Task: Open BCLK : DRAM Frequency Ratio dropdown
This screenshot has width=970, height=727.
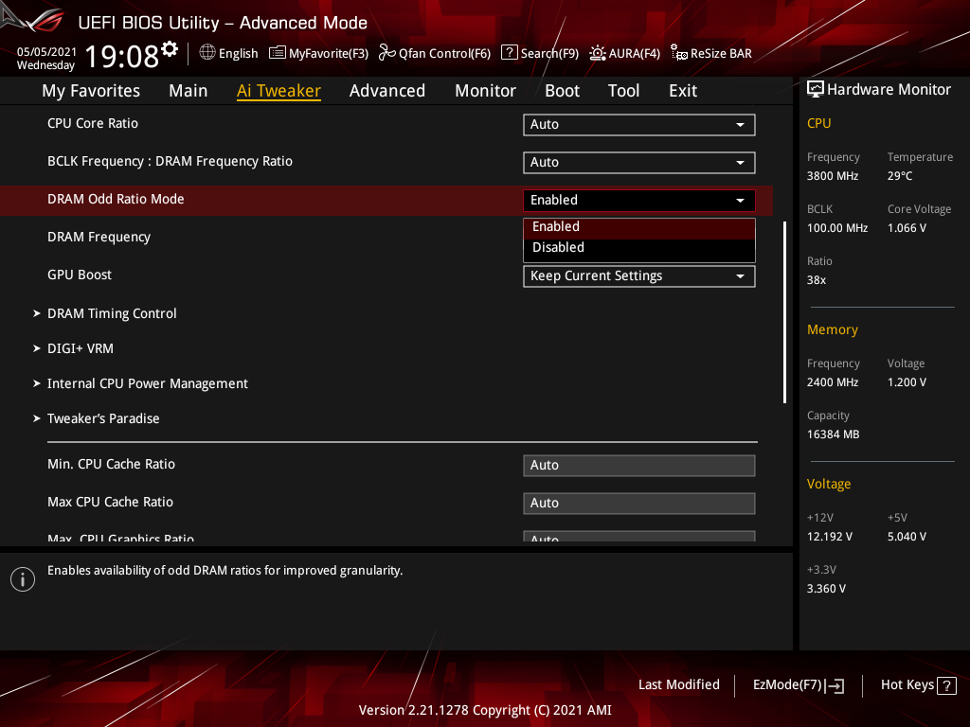Action: pos(639,163)
